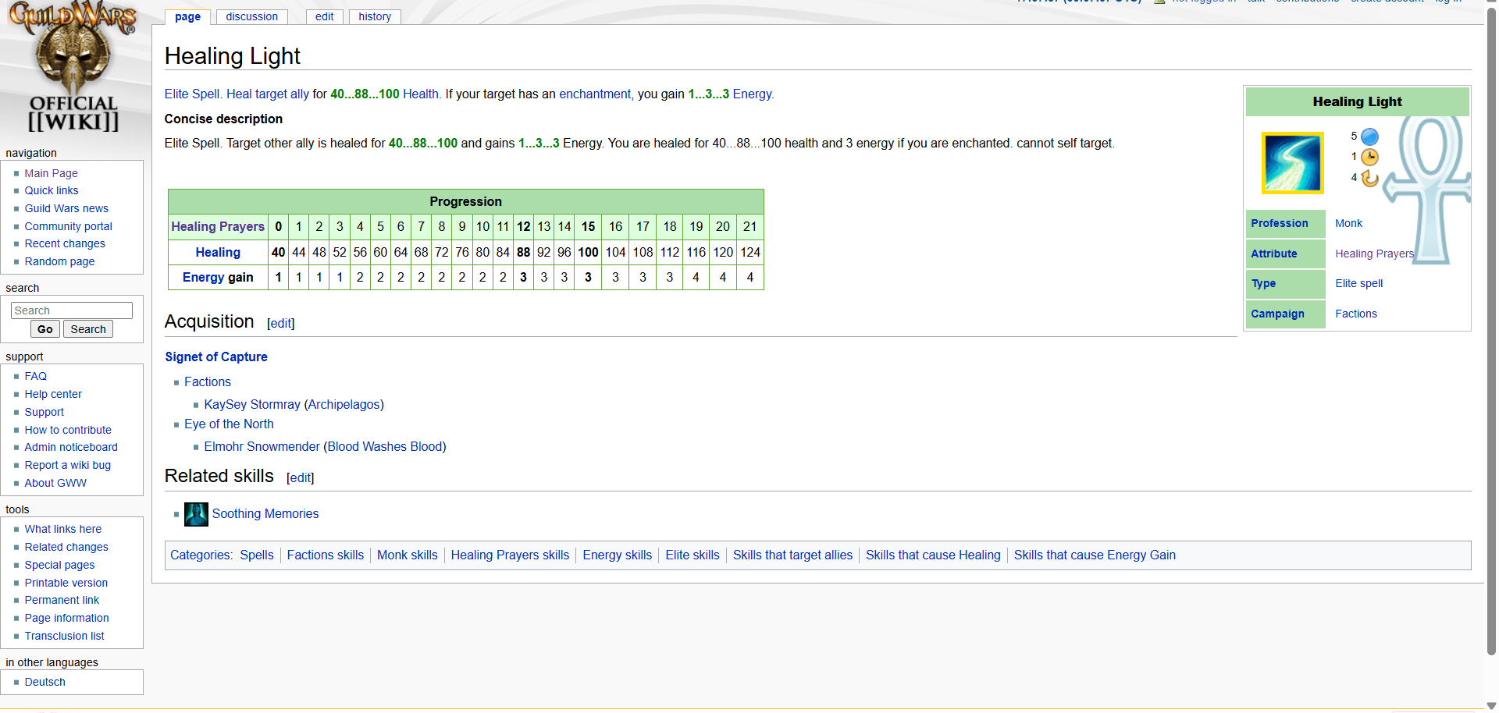Image resolution: width=1499 pixels, height=713 pixels.
Task: Click the blue energy cost orb icon
Action: tap(1369, 137)
